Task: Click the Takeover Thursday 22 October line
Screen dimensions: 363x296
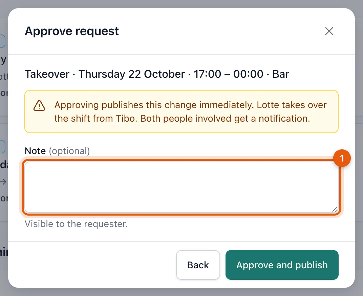Action: (x=157, y=74)
